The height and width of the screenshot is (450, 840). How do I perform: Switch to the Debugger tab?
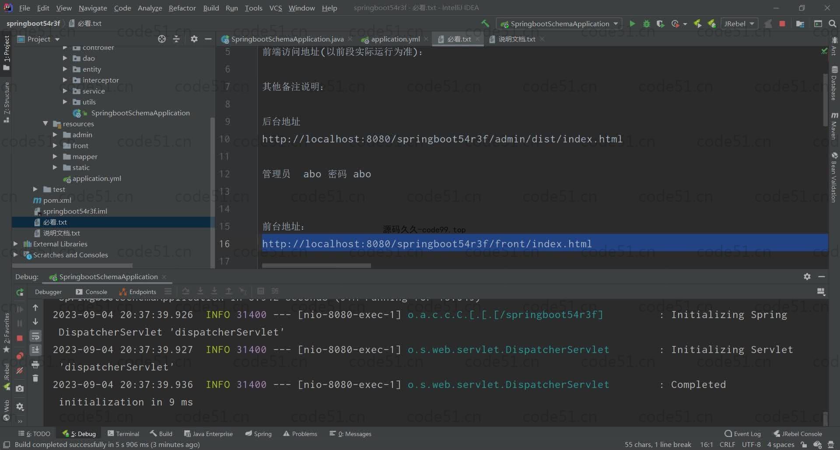pos(48,292)
